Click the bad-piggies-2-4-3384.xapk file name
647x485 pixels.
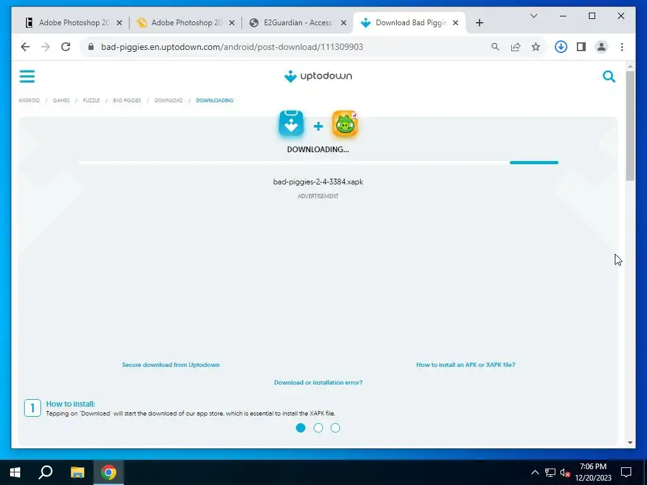coord(318,182)
